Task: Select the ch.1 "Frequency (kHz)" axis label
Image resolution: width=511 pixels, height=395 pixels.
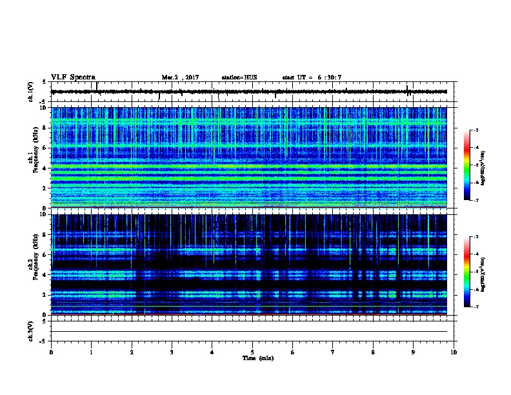Action: tap(35, 150)
